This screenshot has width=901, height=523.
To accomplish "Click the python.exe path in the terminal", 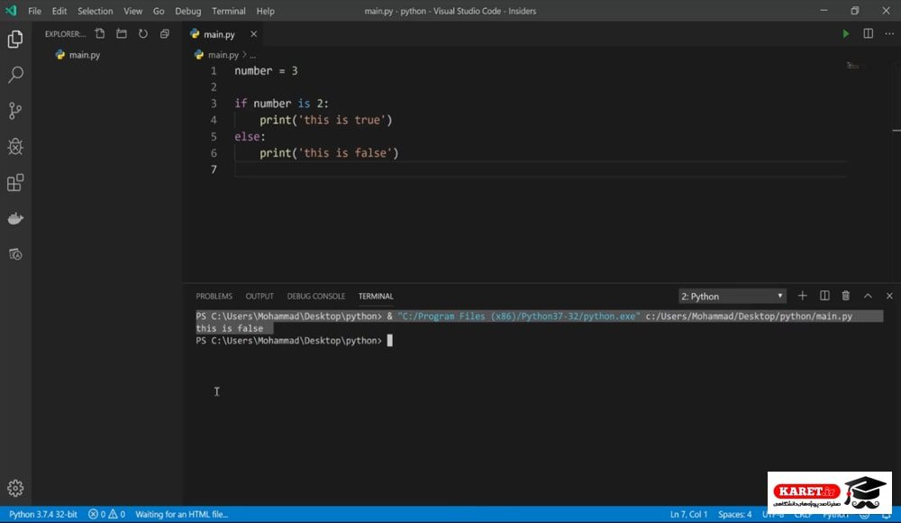I will click(x=518, y=317).
